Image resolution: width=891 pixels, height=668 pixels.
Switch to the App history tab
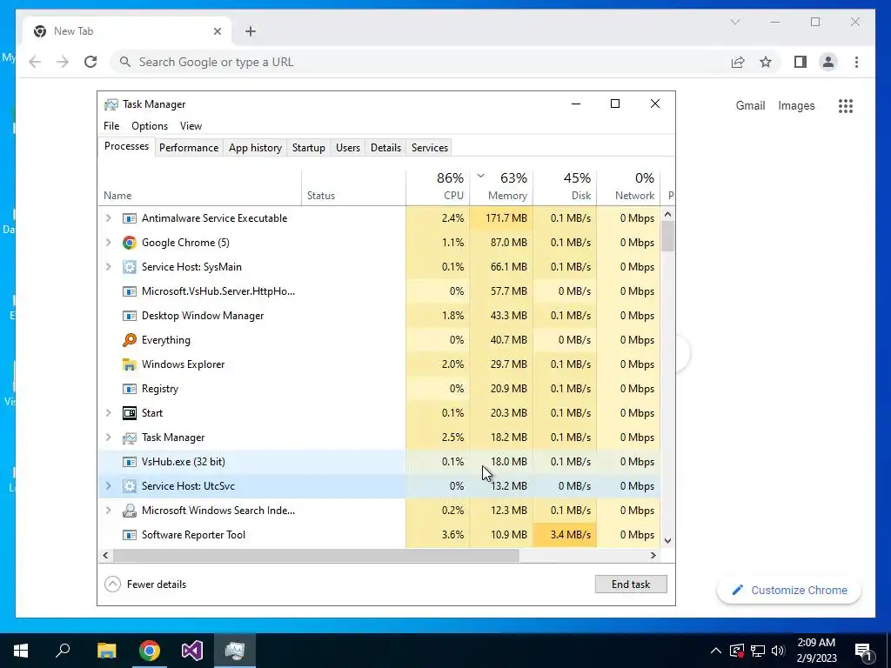[x=255, y=148]
